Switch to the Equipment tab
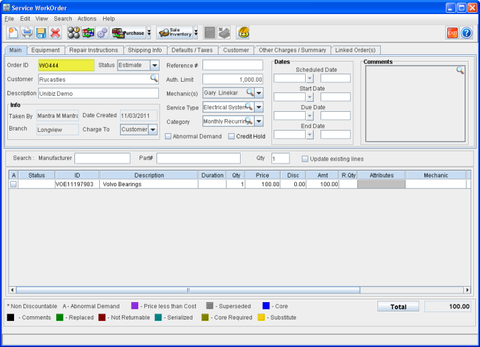Image resolution: width=480 pixels, height=347 pixels. 46,50
